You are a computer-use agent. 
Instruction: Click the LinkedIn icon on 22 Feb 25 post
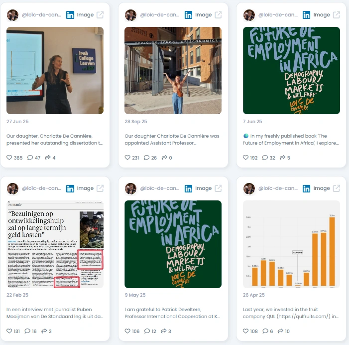point(70,188)
